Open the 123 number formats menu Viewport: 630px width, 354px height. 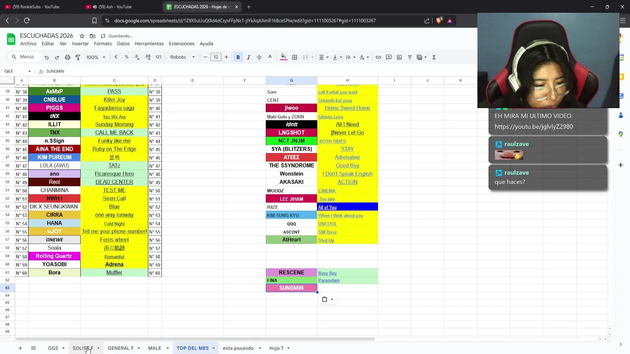(x=158, y=57)
